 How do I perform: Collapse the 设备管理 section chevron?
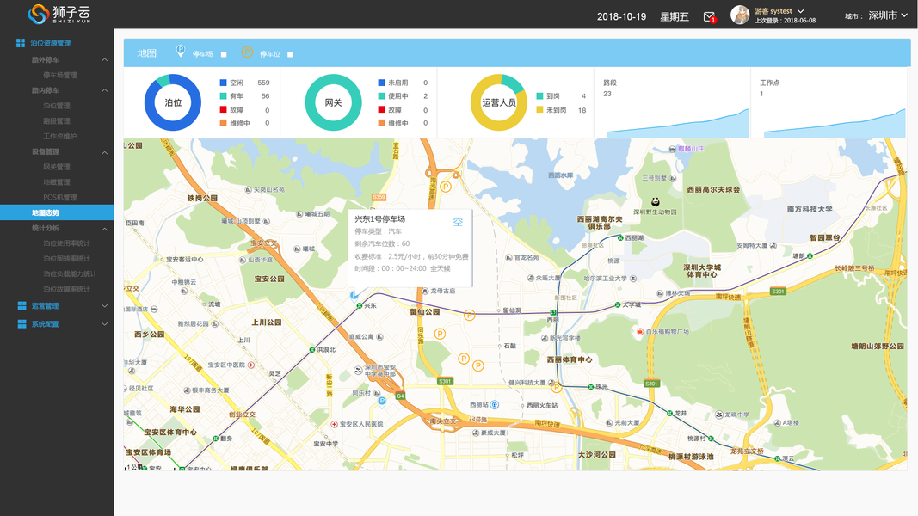[x=104, y=153]
